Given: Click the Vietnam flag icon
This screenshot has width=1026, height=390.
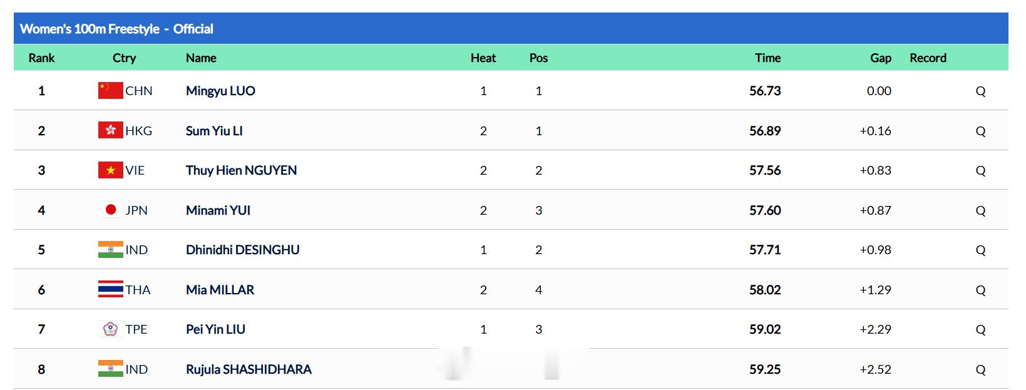Looking at the screenshot, I should 110,170.
